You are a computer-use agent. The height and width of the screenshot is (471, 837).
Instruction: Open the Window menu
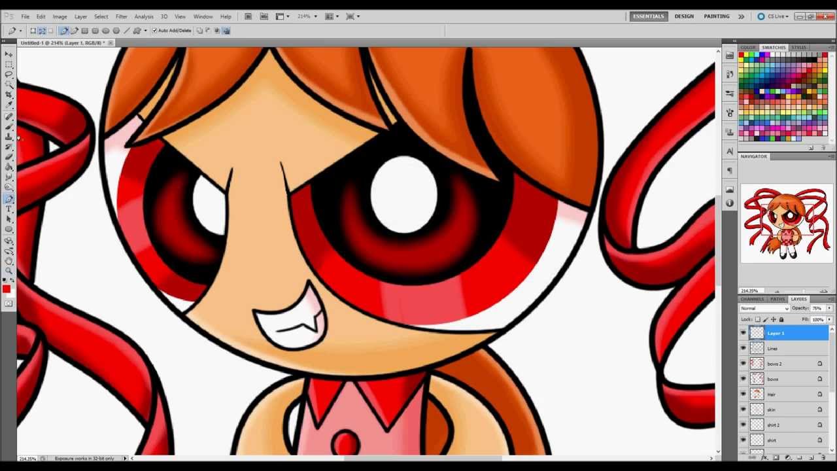(x=203, y=16)
